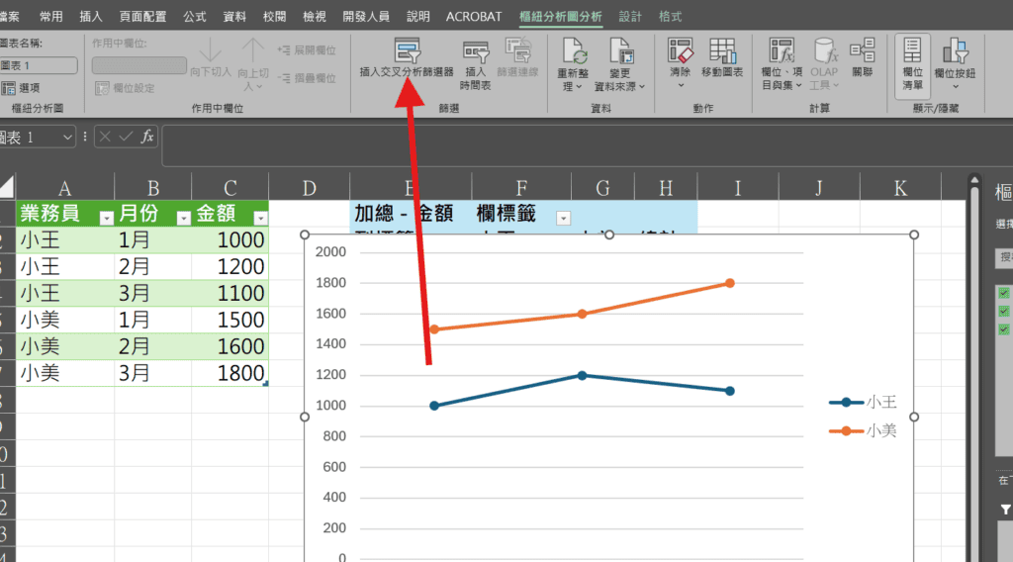Click the Move Chart (移動圖表) icon
This screenshot has width=1013, height=562.
(722, 49)
